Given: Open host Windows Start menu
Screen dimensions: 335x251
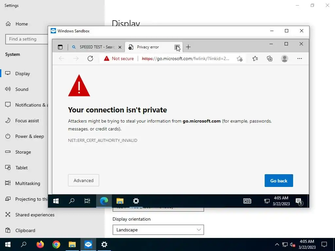Looking at the screenshot, I should pos(8,244).
